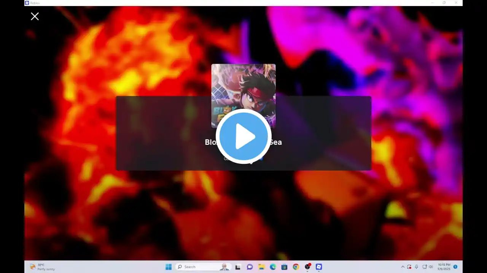This screenshot has height=273, width=487.
Task: Launch Microsoft Edge from the taskbar
Action: click(x=273, y=267)
